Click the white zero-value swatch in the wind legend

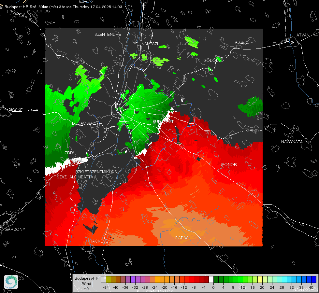[x=211, y=280]
